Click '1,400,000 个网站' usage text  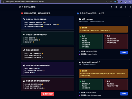tap(91, 51)
